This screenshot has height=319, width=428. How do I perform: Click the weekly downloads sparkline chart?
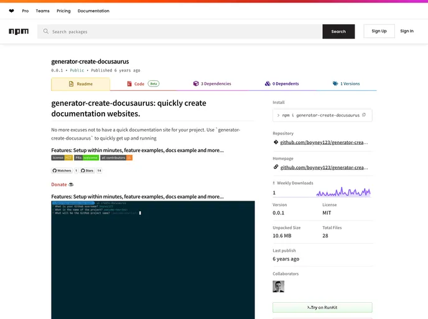click(x=343, y=192)
